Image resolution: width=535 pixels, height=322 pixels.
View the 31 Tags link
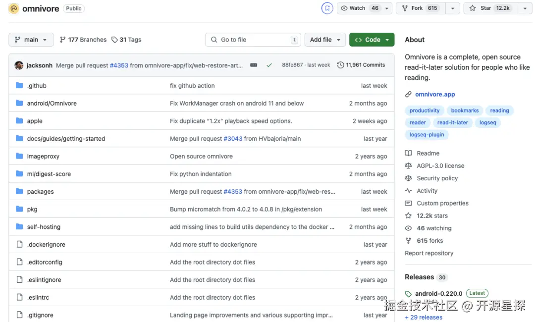point(126,40)
